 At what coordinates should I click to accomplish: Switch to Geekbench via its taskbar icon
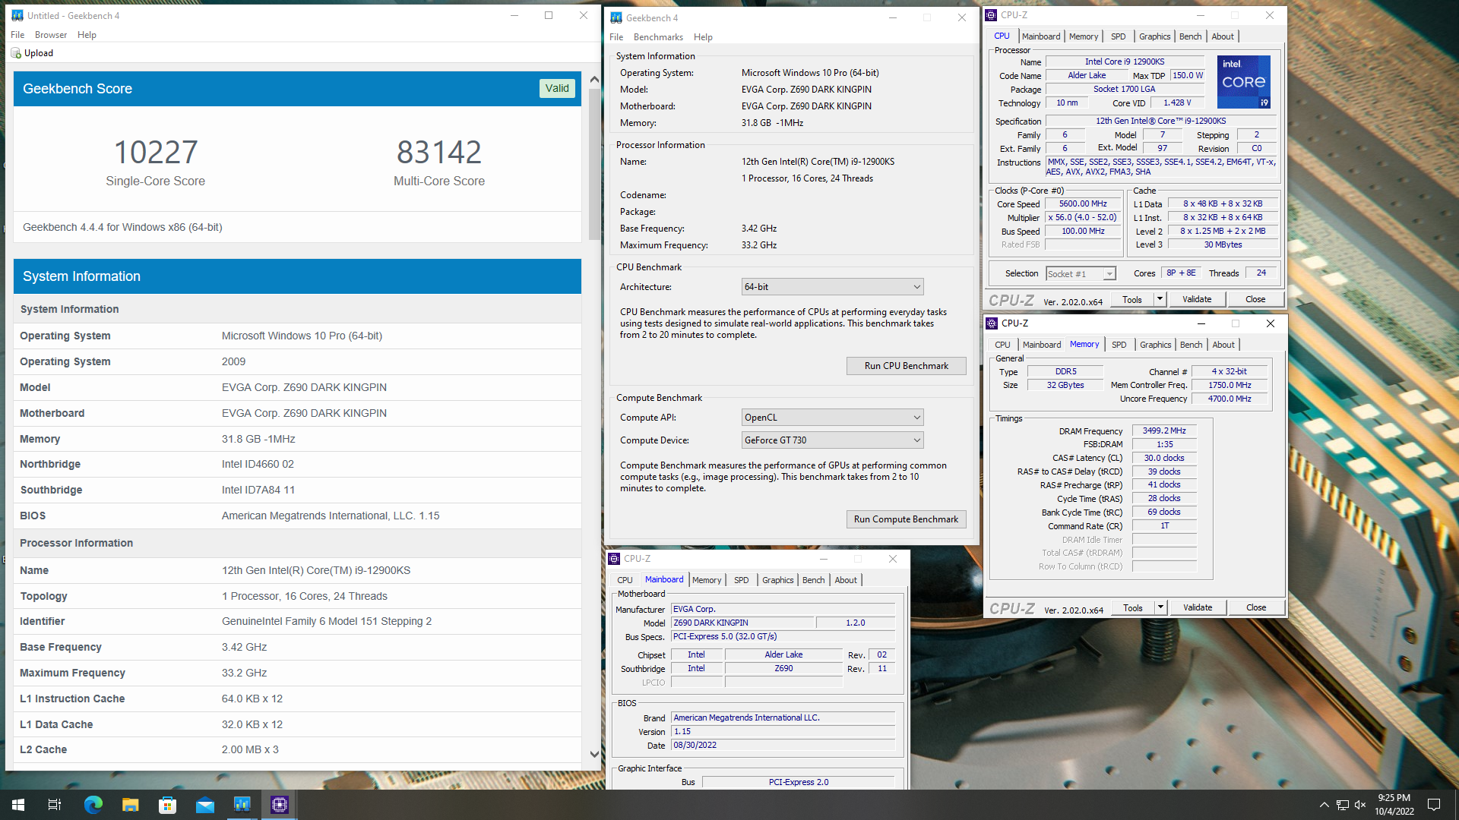(242, 805)
